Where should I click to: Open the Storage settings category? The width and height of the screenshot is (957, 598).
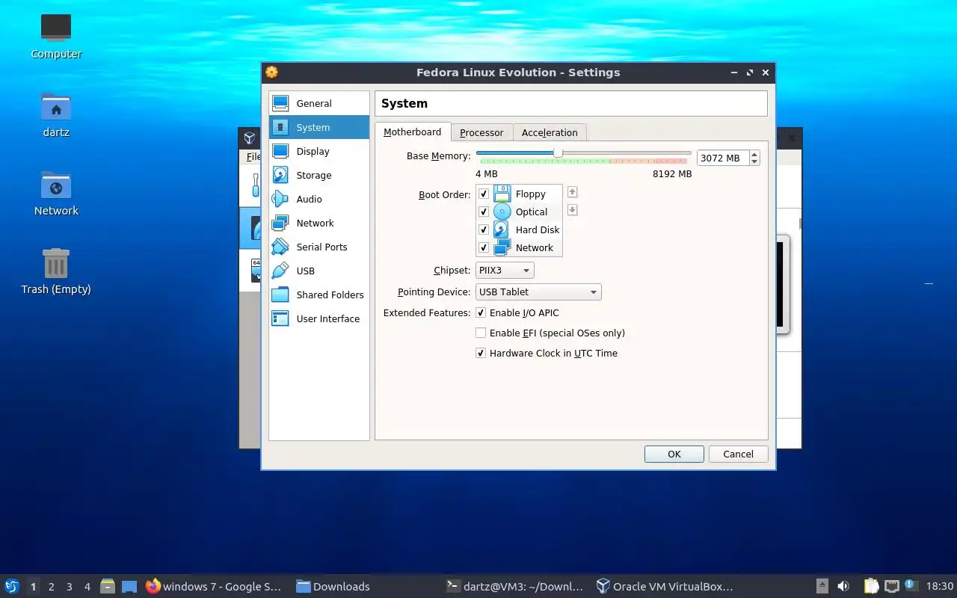click(x=319, y=175)
